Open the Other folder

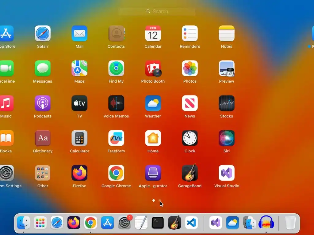42,173
